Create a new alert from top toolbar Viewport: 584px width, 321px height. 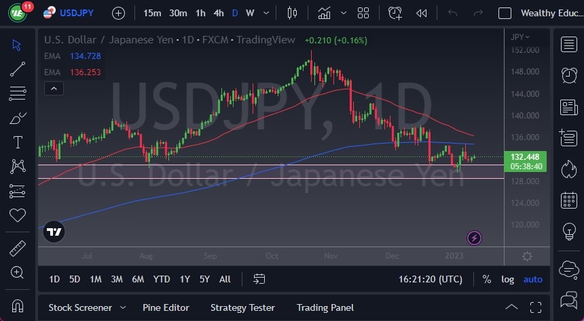pos(395,13)
